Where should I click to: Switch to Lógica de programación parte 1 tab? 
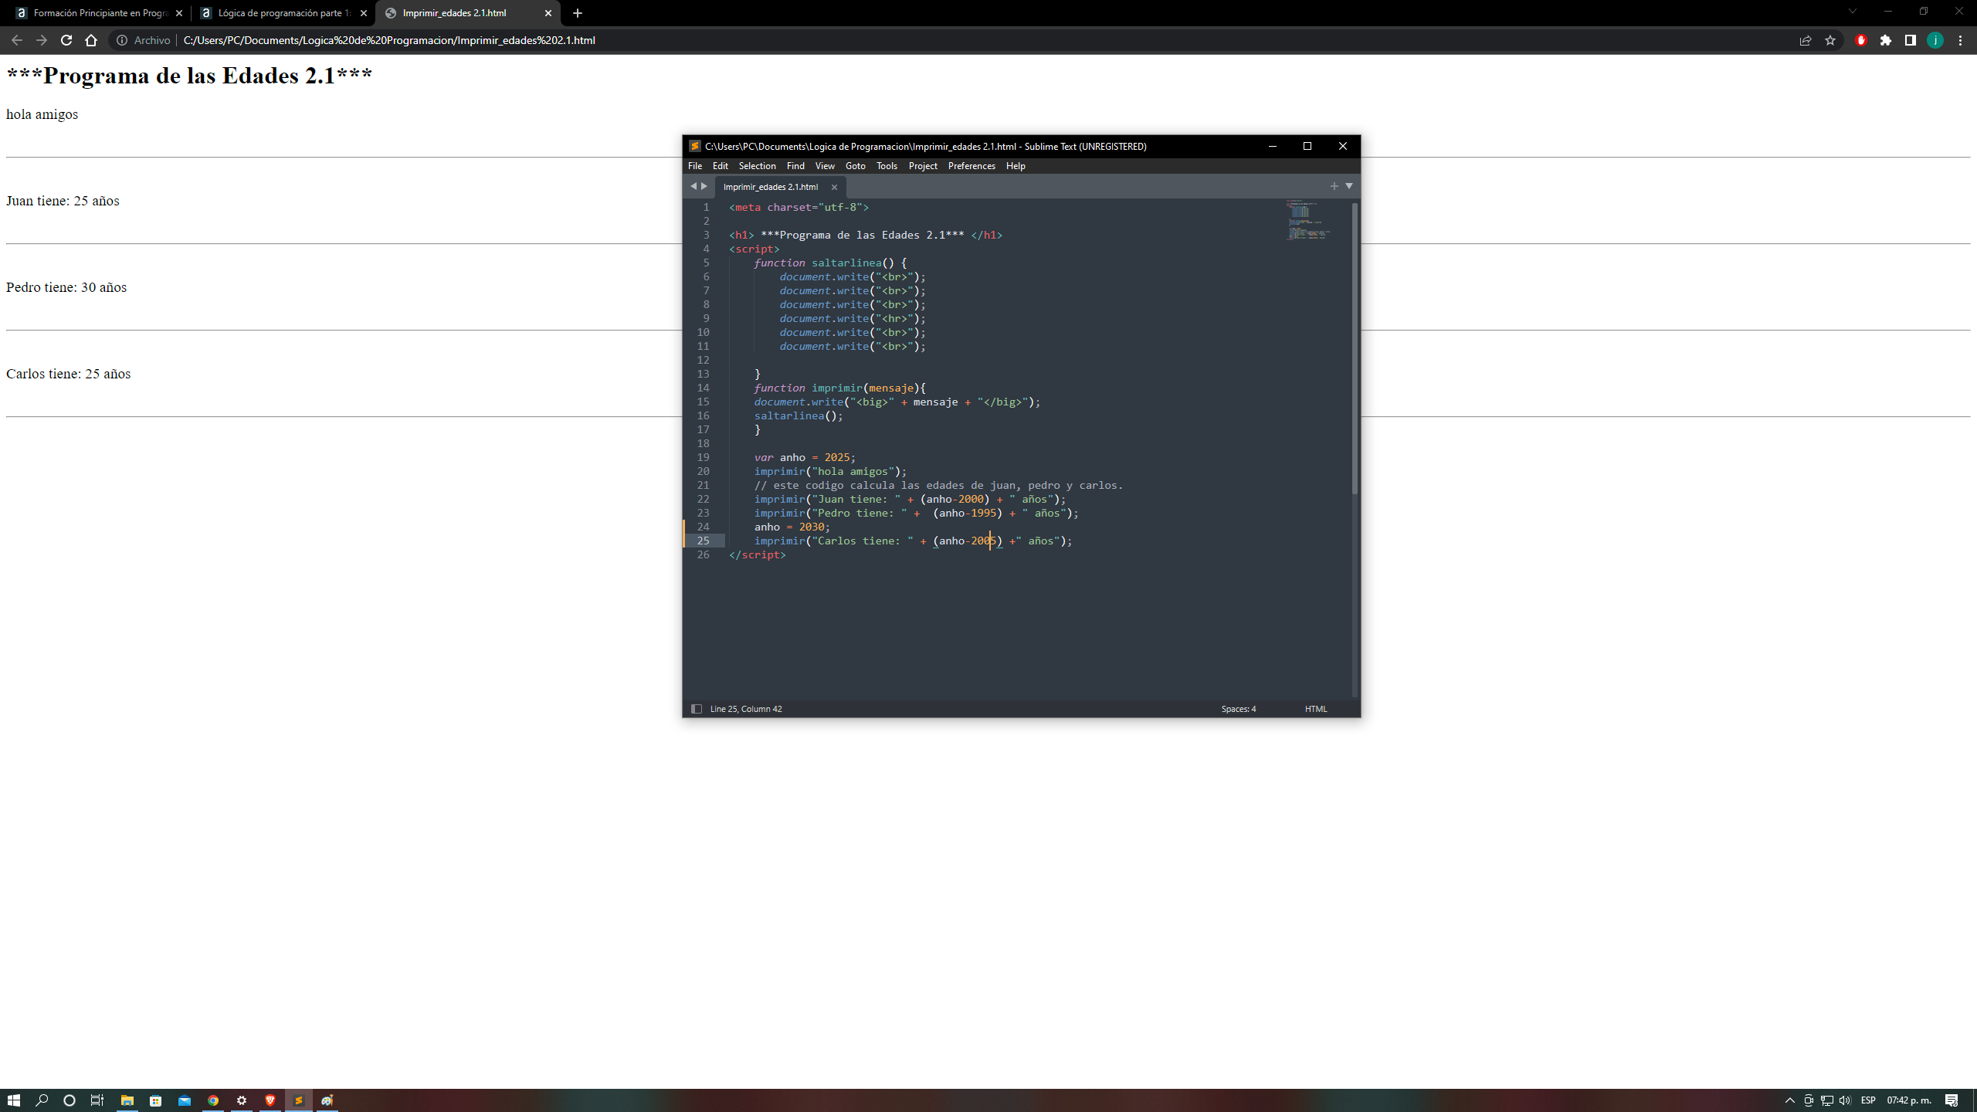283,13
